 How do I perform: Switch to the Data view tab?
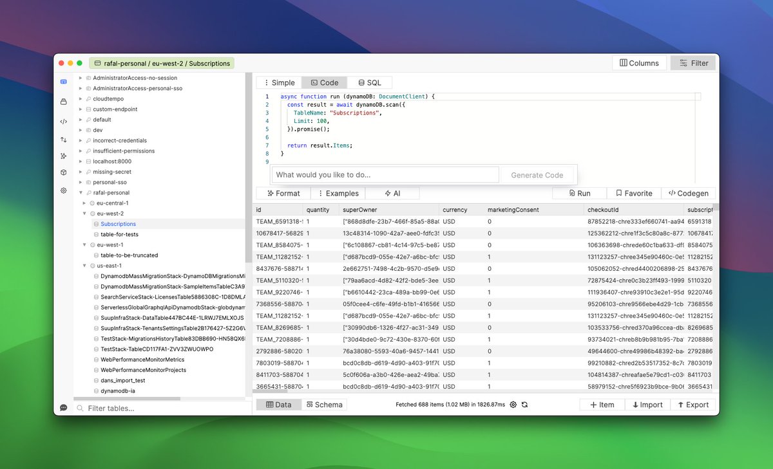pos(279,405)
